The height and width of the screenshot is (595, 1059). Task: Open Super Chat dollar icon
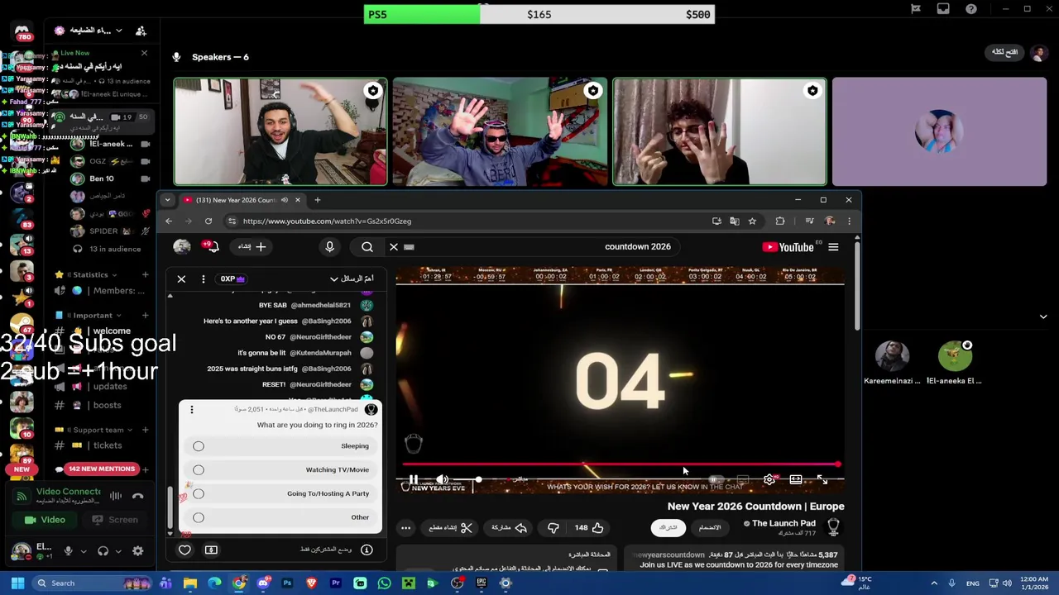click(x=211, y=550)
